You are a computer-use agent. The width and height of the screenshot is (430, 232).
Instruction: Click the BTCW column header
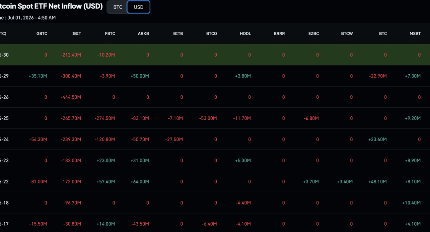(347, 33)
